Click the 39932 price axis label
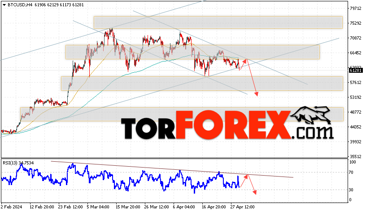Screen dimensions: 366x212 pyautogui.click(x=356, y=141)
